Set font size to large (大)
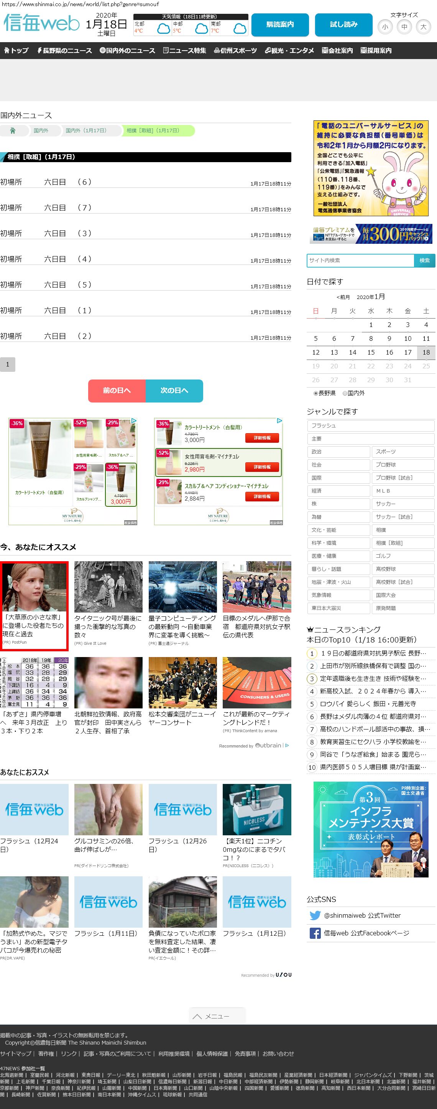Image resolution: width=437 pixels, height=1109 pixels. click(423, 27)
